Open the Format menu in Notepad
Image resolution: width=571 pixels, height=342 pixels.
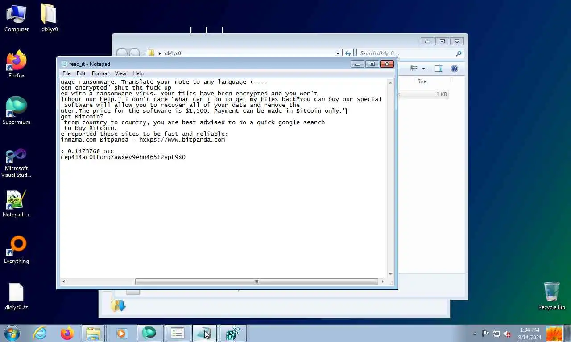tap(100, 73)
